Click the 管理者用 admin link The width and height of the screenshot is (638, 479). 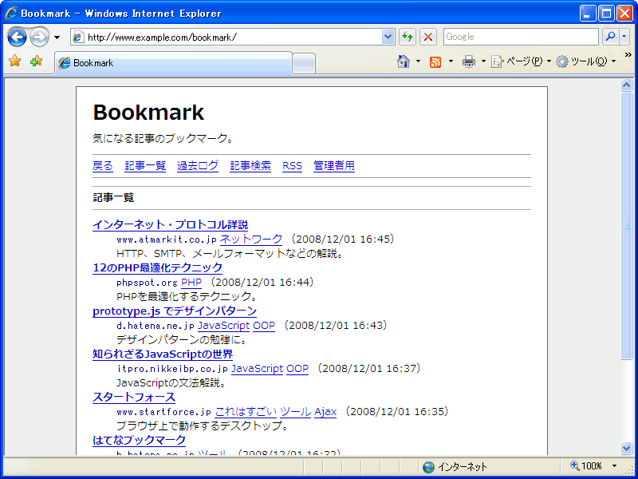coord(333,166)
